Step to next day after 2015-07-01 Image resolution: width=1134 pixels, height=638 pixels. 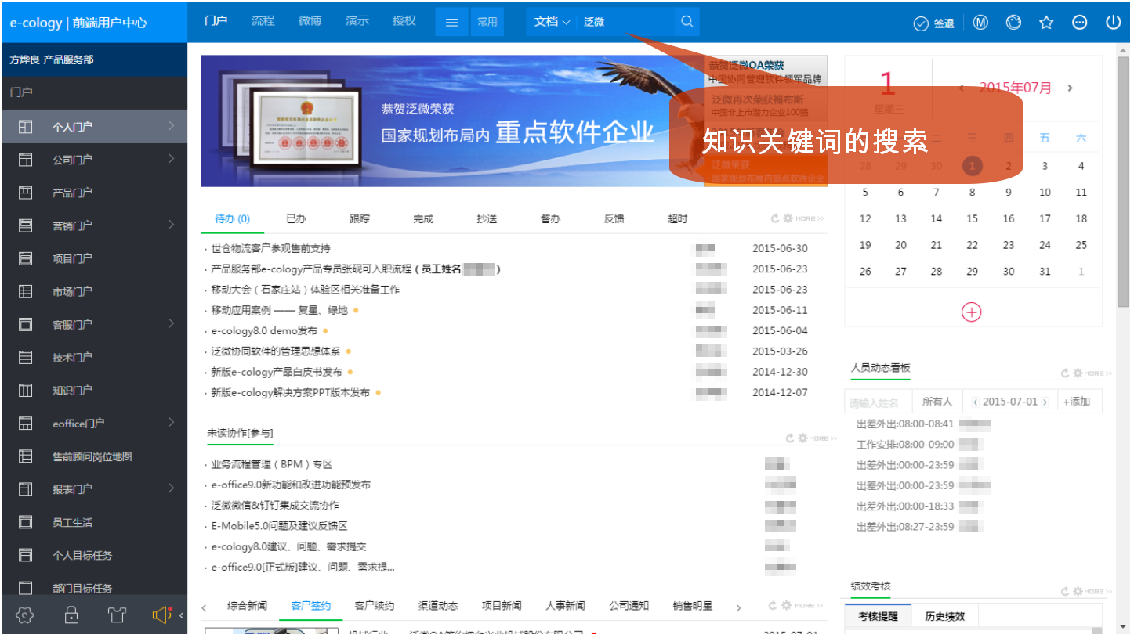(1045, 402)
